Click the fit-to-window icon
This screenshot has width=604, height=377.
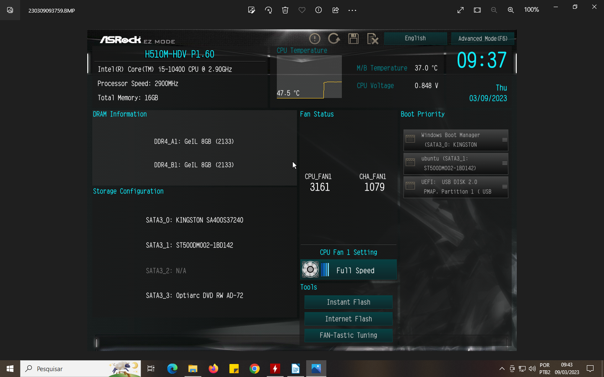pyautogui.click(x=477, y=10)
